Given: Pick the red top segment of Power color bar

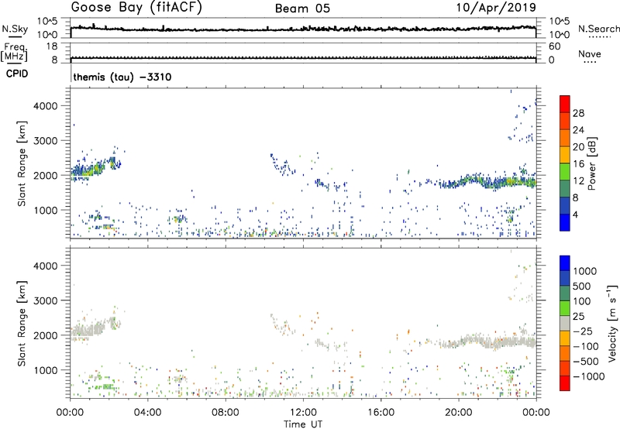Looking at the screenshot, I should tap(565, 104).
